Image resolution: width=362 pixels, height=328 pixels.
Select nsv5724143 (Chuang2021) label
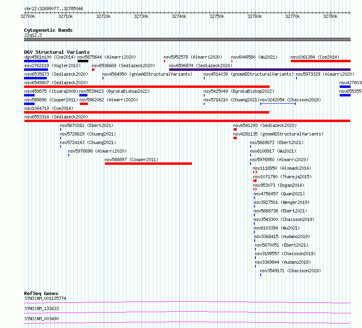pyautogui.click(x=88, y=142)
